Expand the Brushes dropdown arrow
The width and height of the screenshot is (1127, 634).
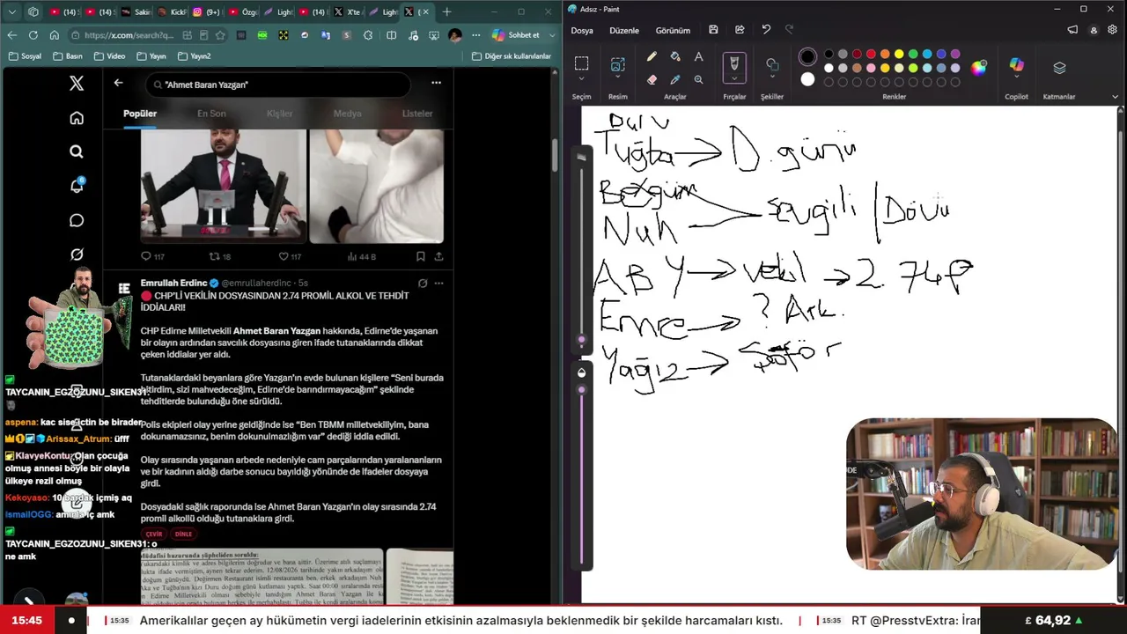click(x=733, y=79)
